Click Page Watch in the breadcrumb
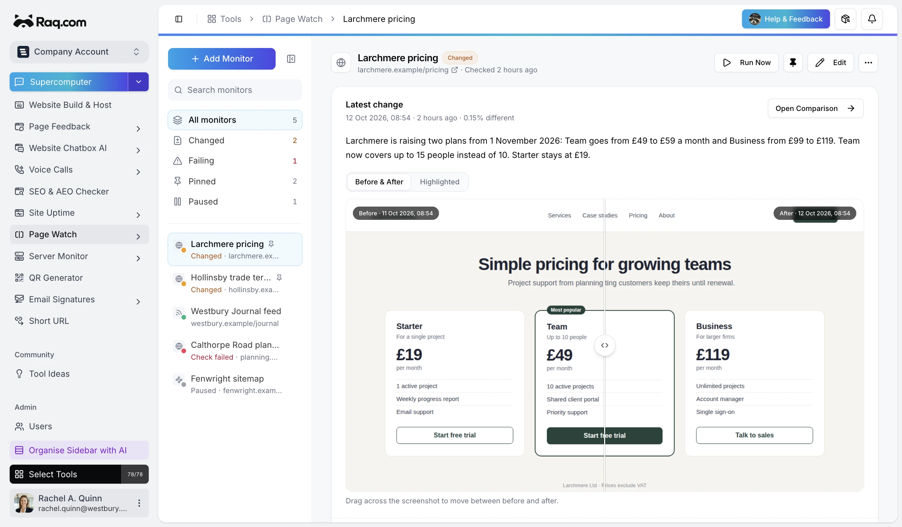This screenshot has width=902, height=527. tap(292, 19)
